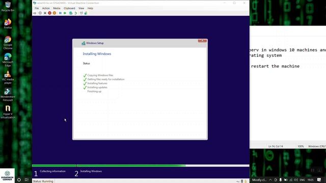Open the Help menu
The width and height of the screenshot is (326, 183).
click(90, 8)
